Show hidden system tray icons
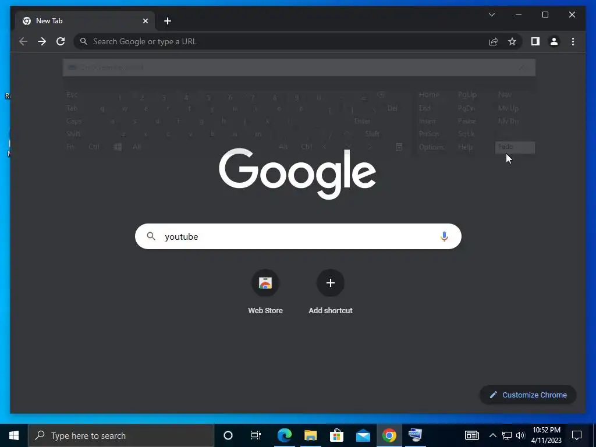This screenshot has width=596, height=447. [x=492, y=435]
